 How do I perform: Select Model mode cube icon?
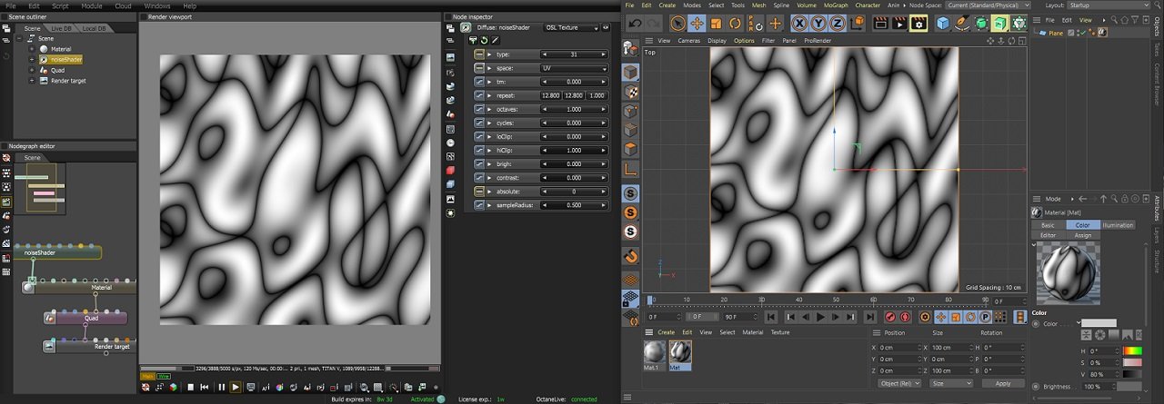(x=631, y=71)
